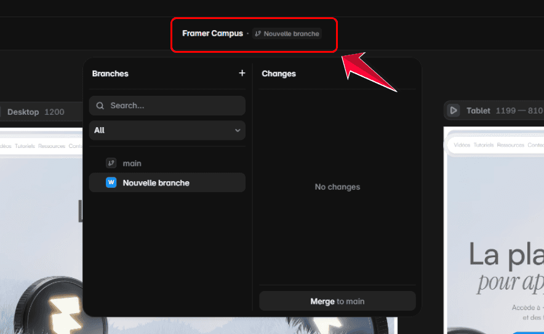The height and width of the screenshot is (334, 544).
Task: Click the Branches panel heading
Action: pyautogui.click(x=110, y=74)
